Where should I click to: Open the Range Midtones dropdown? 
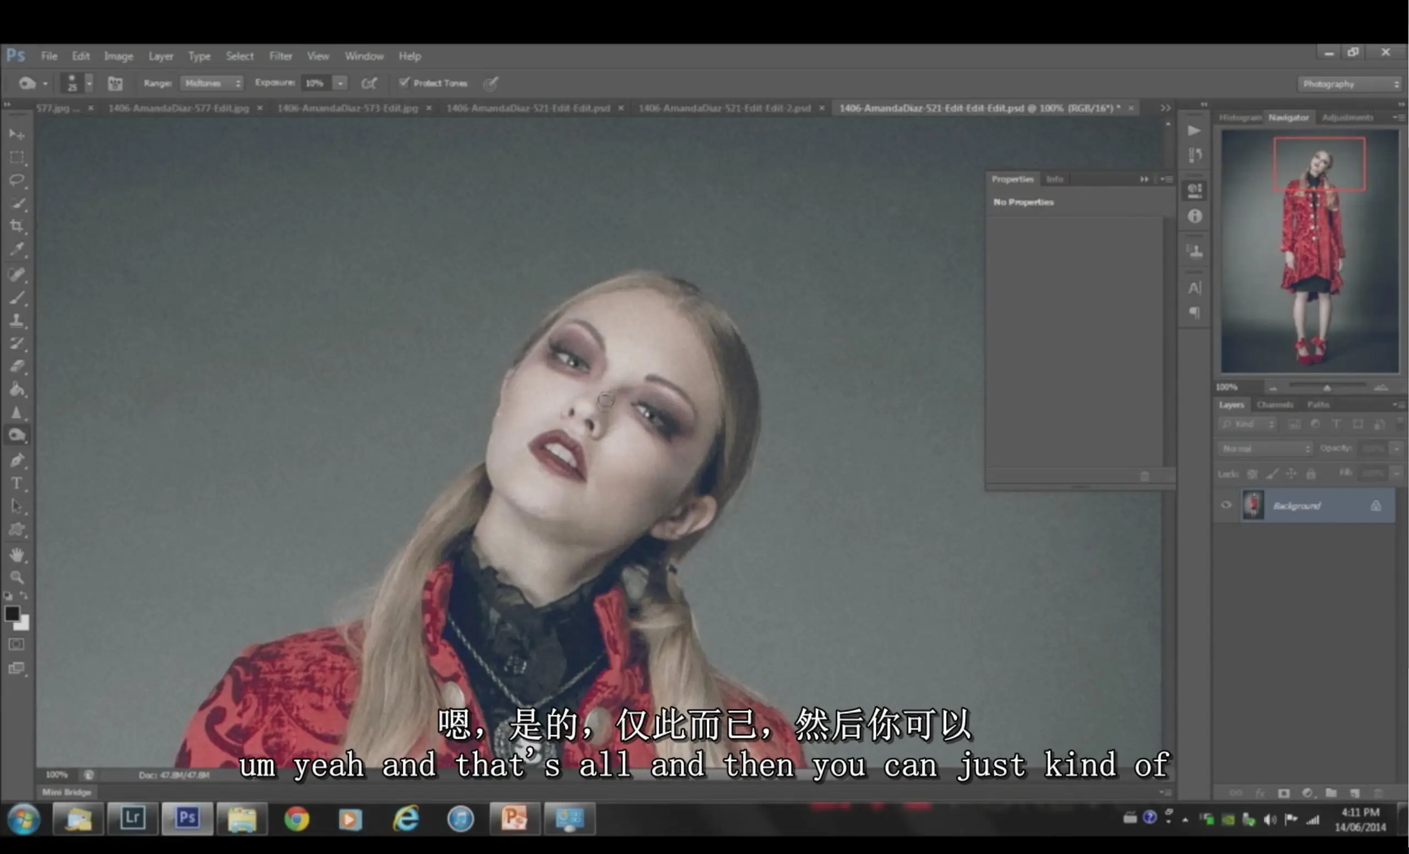[x=211, y=84]
